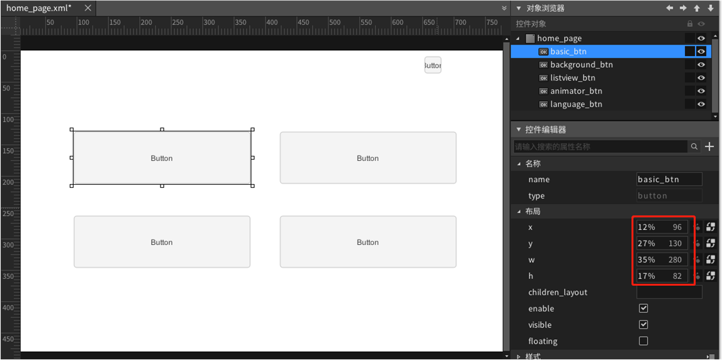Toggle the lock cell of basic_btn row
This screenshot has height=360, width=722.
tap(689, 52)
